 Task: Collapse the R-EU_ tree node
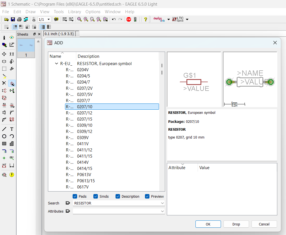[x=57, y=64]
